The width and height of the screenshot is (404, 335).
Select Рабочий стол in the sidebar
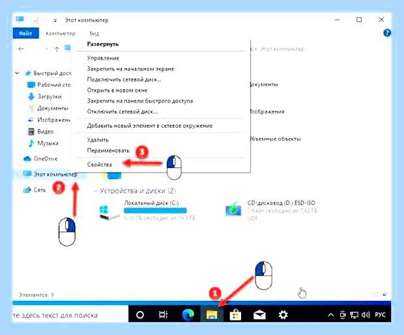(x=49, y=85)
